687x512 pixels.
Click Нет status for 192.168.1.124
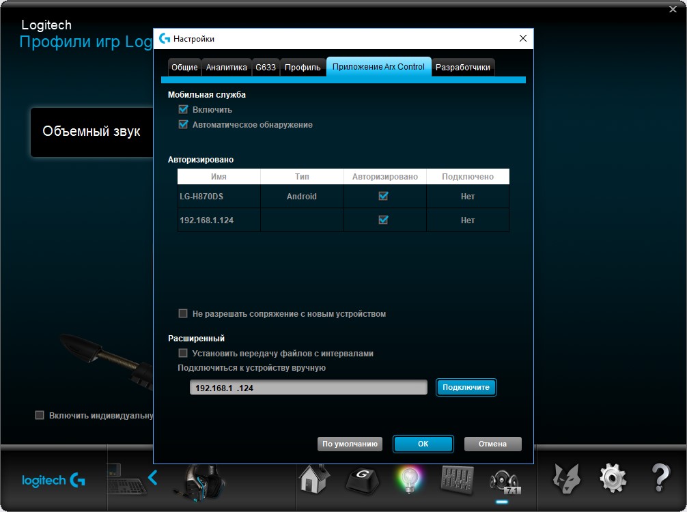point(468,221)
